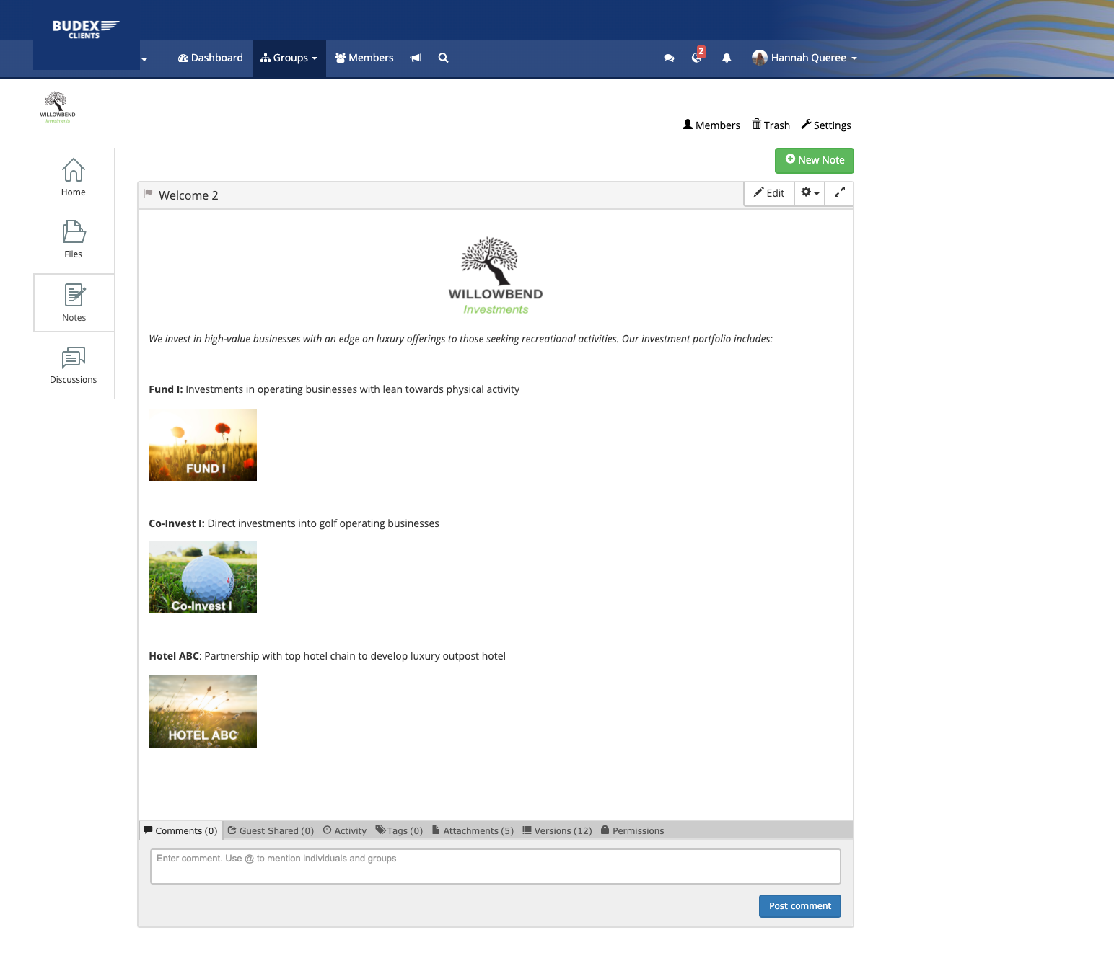Edit the Welcome 2 note
This screenshot has height=953, width=1114.
(769, 193)
